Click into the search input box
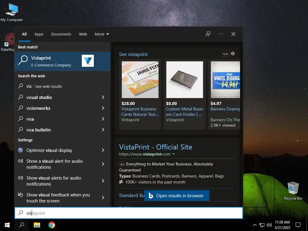This screenshot has width=308, height=231. tap(129, 213)
